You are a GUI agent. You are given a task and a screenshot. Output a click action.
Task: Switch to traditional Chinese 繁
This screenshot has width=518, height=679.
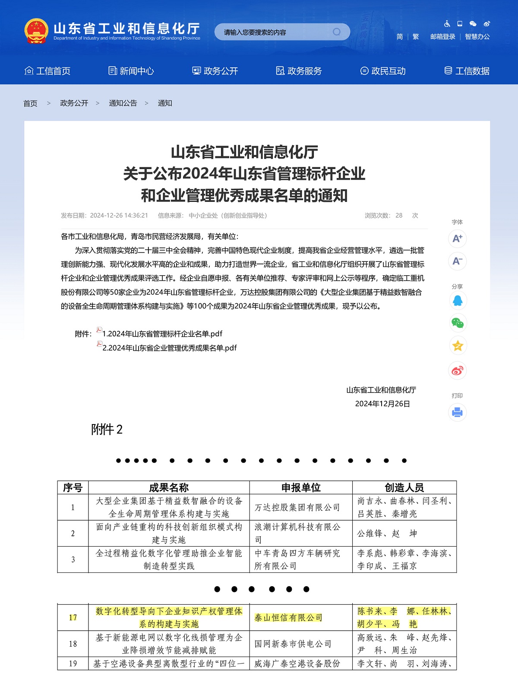point(416,37)
